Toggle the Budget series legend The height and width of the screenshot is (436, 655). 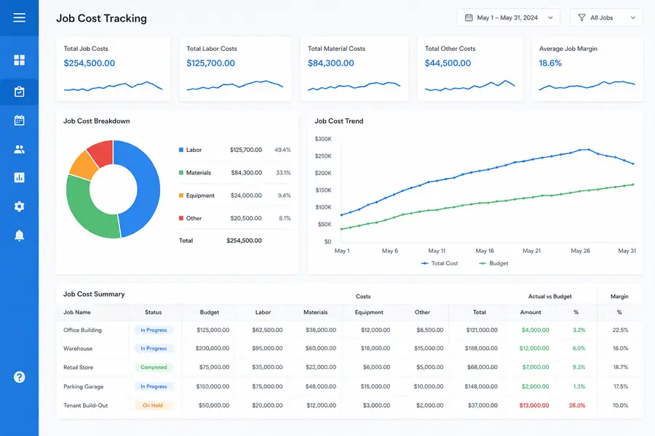493,263
